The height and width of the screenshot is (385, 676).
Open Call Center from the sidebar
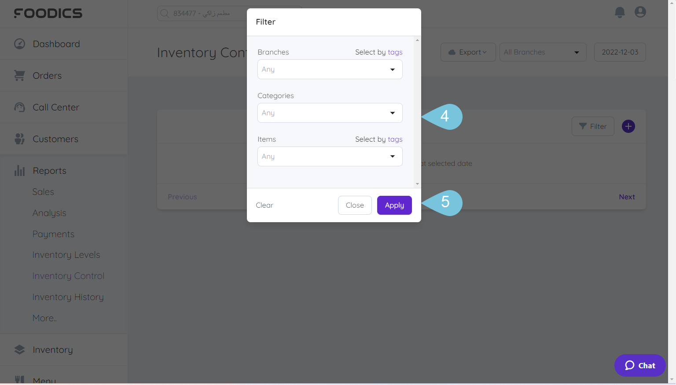tap(55, 107)
